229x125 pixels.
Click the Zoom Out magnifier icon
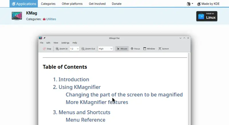pos(83,49)
